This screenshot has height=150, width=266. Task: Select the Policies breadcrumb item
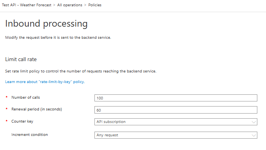click(x=95, y=5)
